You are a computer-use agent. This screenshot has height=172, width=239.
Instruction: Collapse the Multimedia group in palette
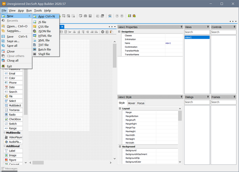point(4,133)
